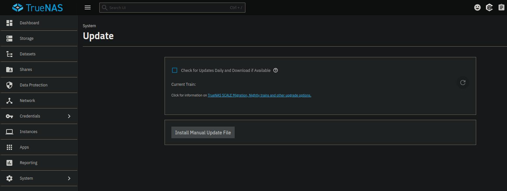
Task: Expand the System submenu chevron
Action: (69, 178)
